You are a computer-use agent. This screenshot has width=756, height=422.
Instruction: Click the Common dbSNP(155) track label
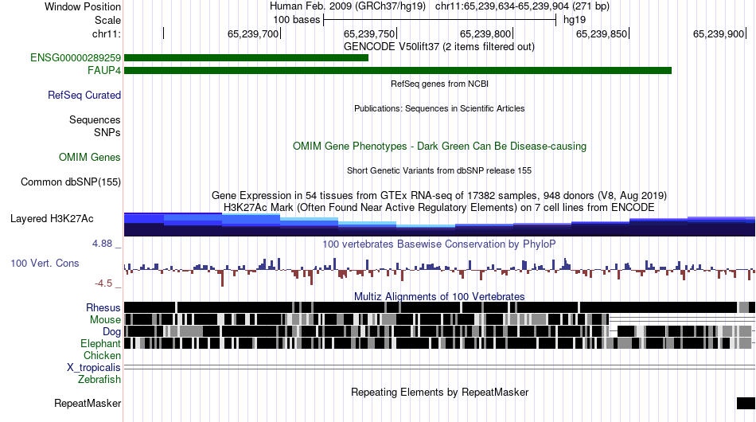click(71, 182)
